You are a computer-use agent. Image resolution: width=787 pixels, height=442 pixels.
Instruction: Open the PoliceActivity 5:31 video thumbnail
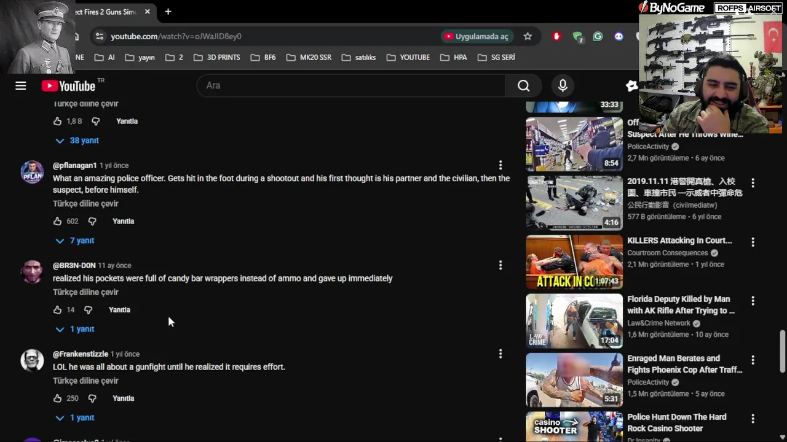(x=574, y=380)
